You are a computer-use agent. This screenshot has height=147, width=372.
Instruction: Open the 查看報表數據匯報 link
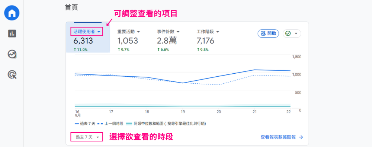pyautogui.click(x=278, y=137)
